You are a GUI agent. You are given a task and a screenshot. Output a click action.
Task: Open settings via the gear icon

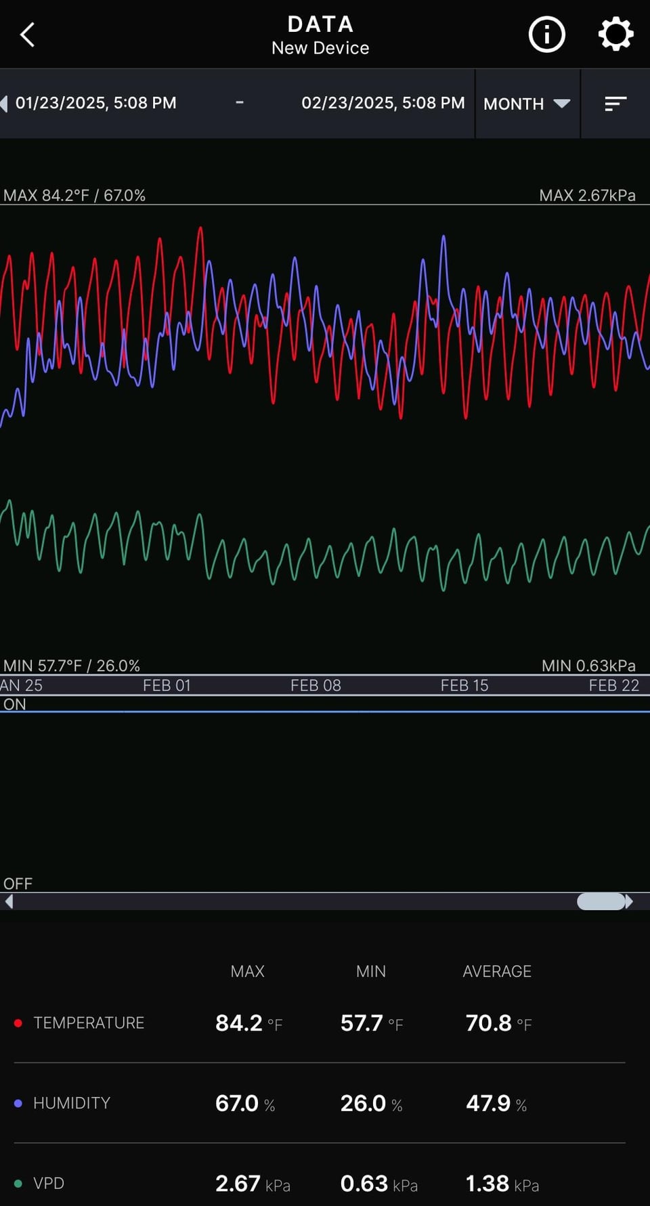pyautogui.click(x=615, y=35)
